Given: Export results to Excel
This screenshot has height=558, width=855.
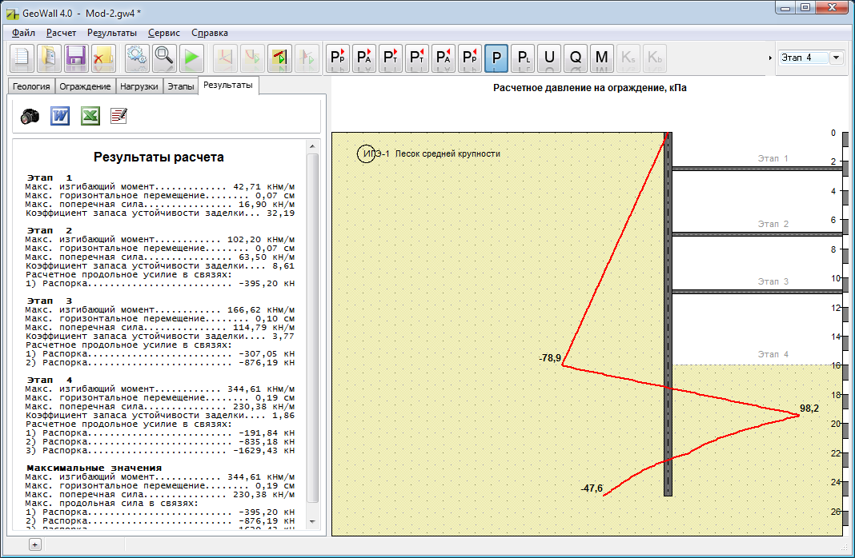Looking at the screenshot, I should 90,117.
